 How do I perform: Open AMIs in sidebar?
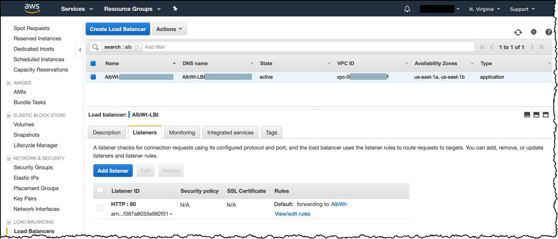pyautogui.click(x=20, y=92)
